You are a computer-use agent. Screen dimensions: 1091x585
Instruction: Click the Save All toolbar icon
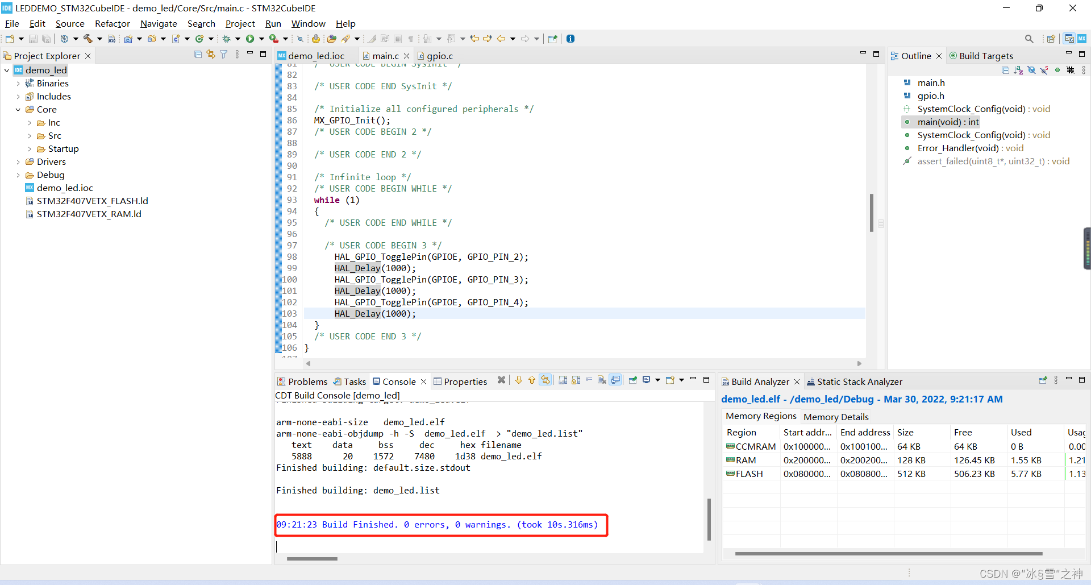pyautogui.click(x=46, y=39)
